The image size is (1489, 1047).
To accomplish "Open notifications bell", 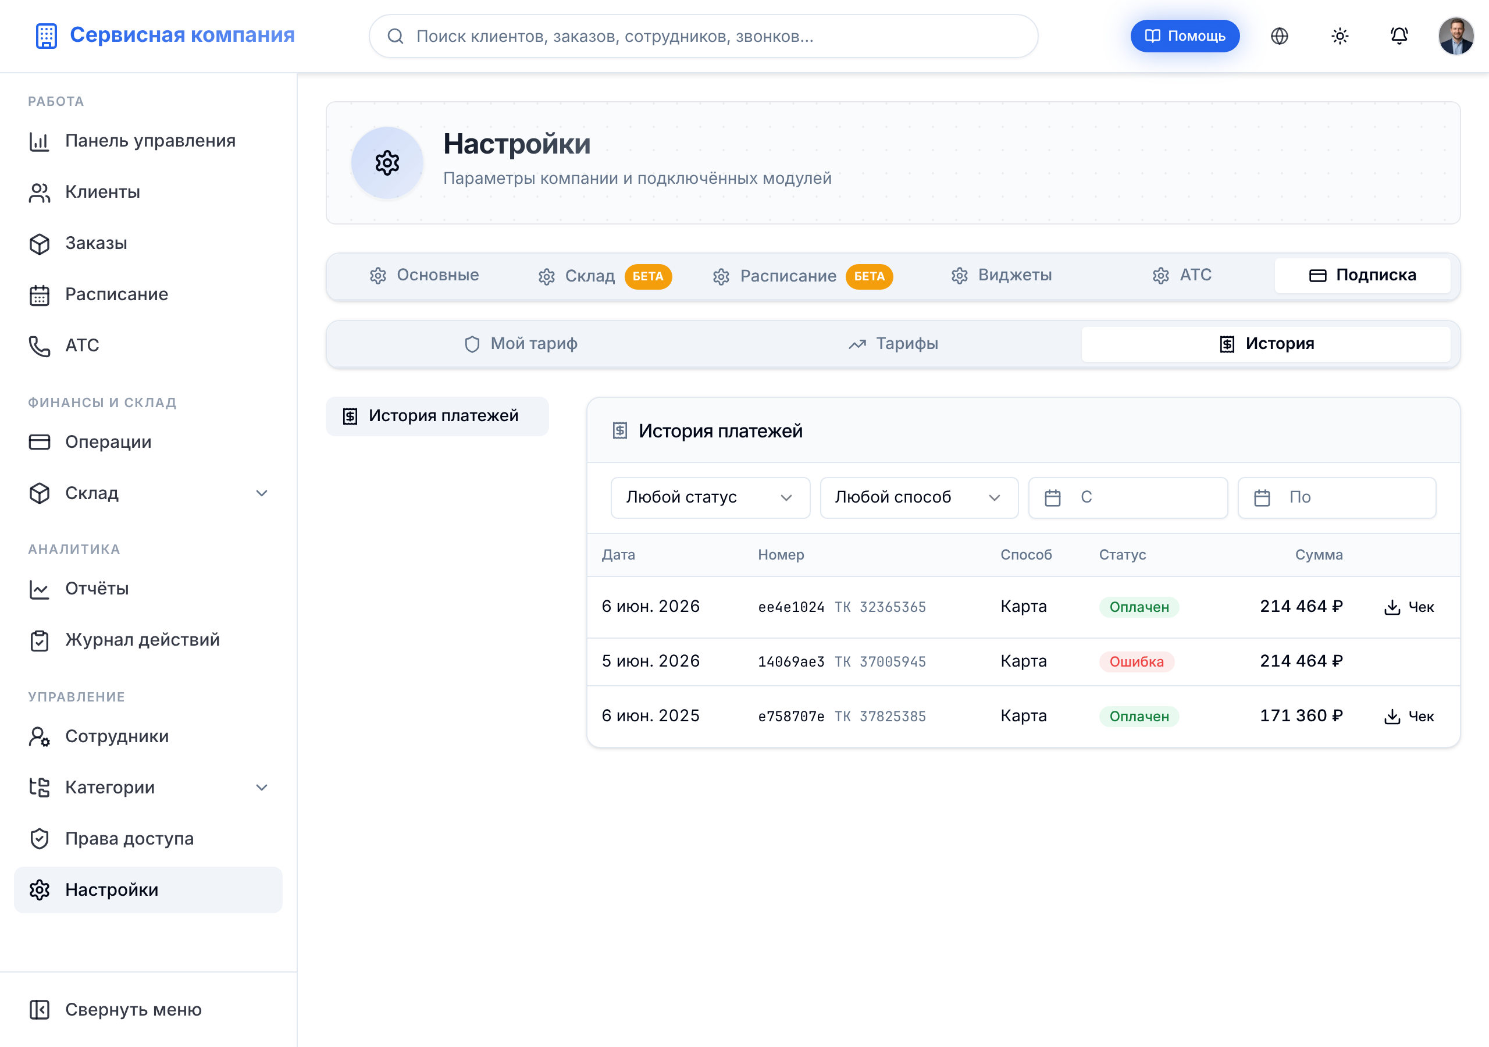I will coord(1399,36).
